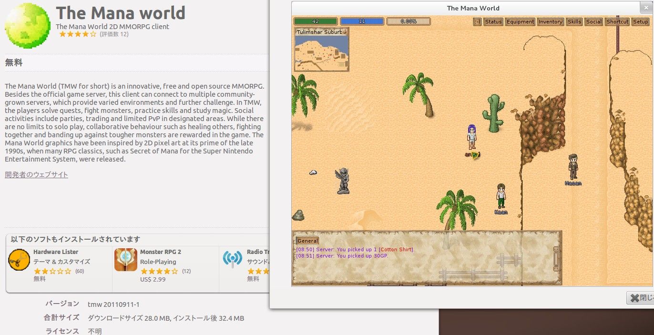Select the General chat tab
The height and width of the screenshot is (335, 654).
tap(307, 241)
